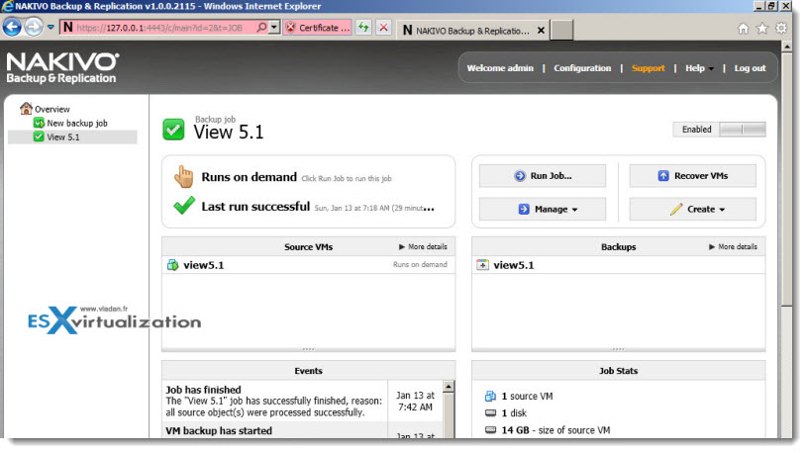Click Welcome admin in the header

pos(500,68)
